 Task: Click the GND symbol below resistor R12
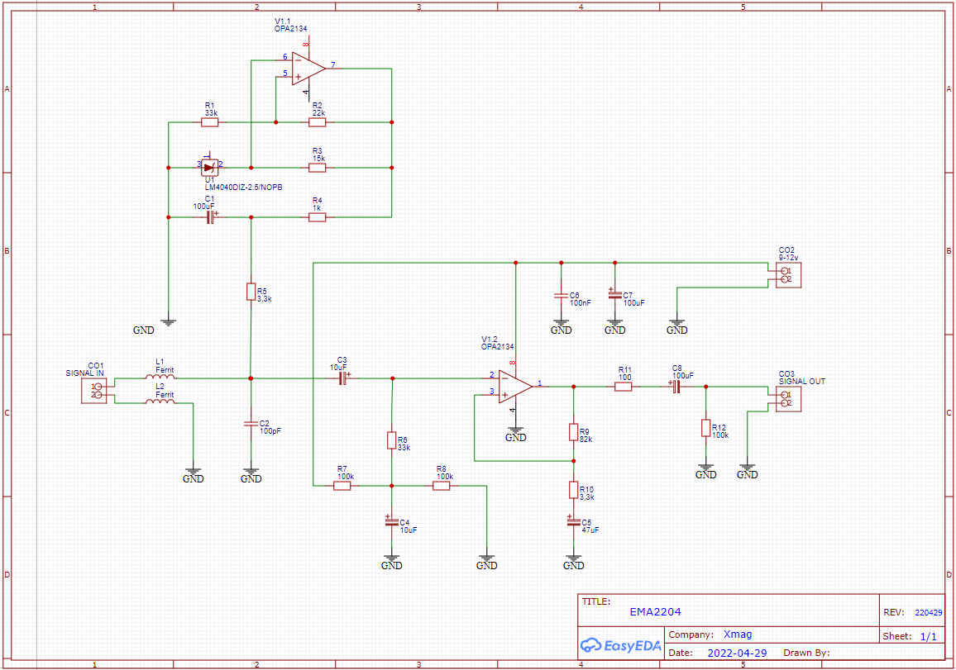coord(706,471)
